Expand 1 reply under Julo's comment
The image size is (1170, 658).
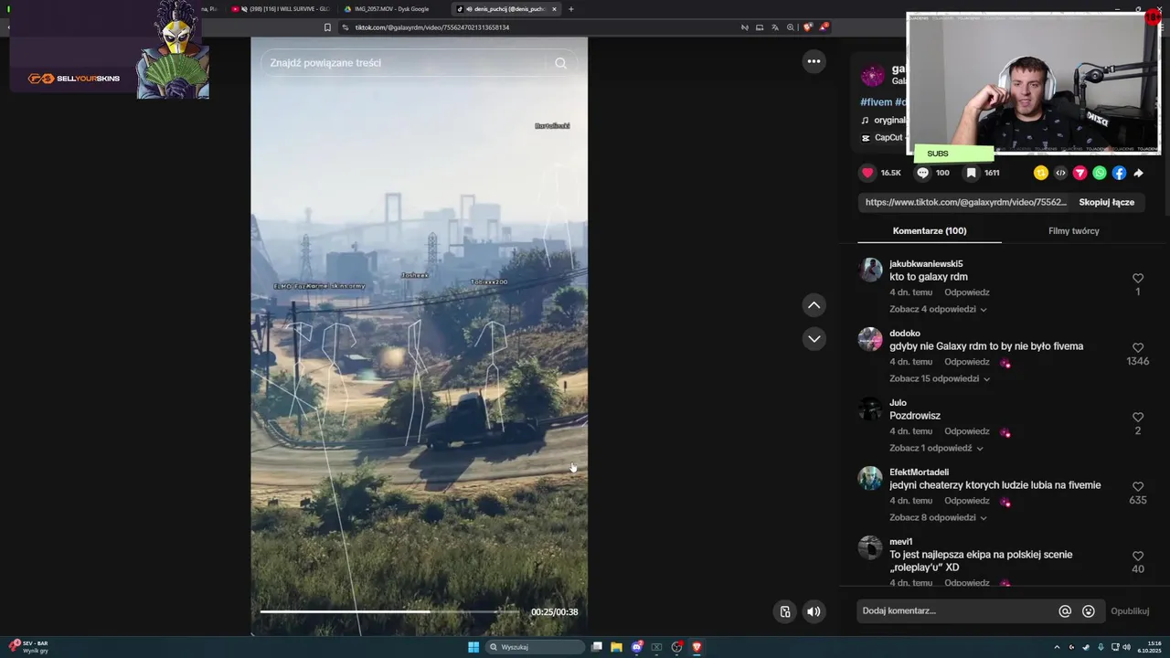(x=936, y=449)
